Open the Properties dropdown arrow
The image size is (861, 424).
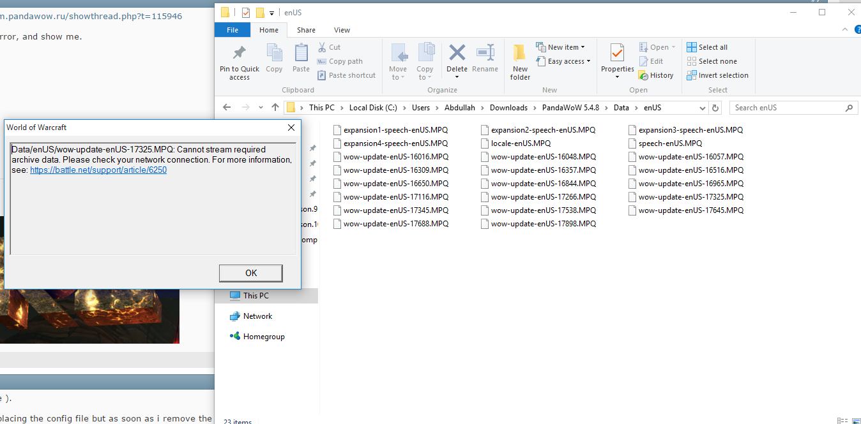point(617,77)
